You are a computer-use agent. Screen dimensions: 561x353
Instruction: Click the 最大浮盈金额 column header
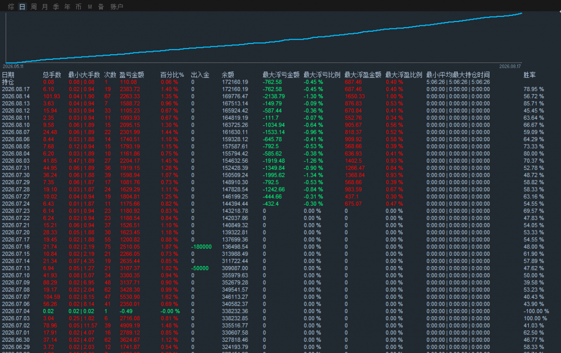363,75
